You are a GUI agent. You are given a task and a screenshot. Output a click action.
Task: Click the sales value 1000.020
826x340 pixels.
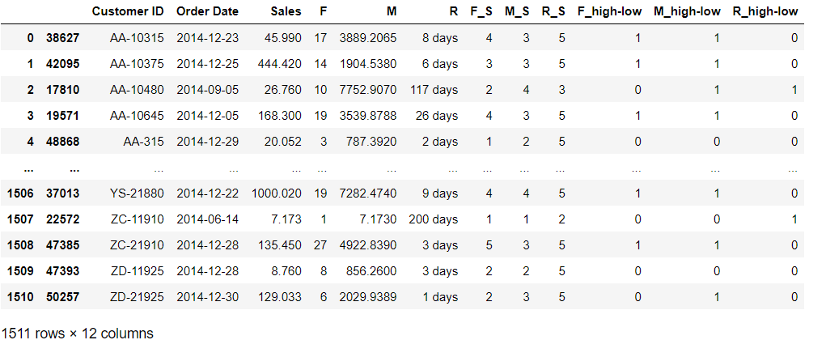(x=277, y=193)
